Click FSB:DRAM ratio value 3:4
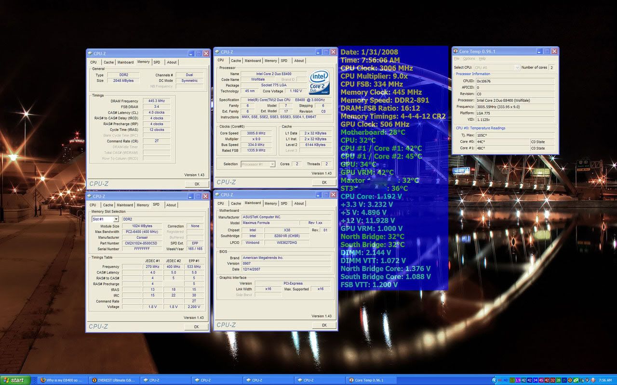The width and height of the screenshot is (617, 385). tap(156, 106)
